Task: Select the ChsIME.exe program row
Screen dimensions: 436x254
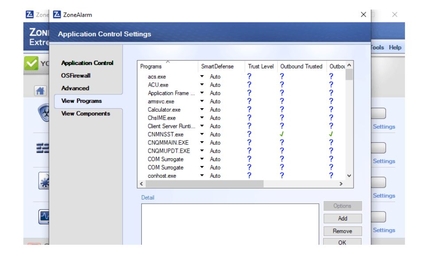Action: pyautogui.click(x=241, y=118)
